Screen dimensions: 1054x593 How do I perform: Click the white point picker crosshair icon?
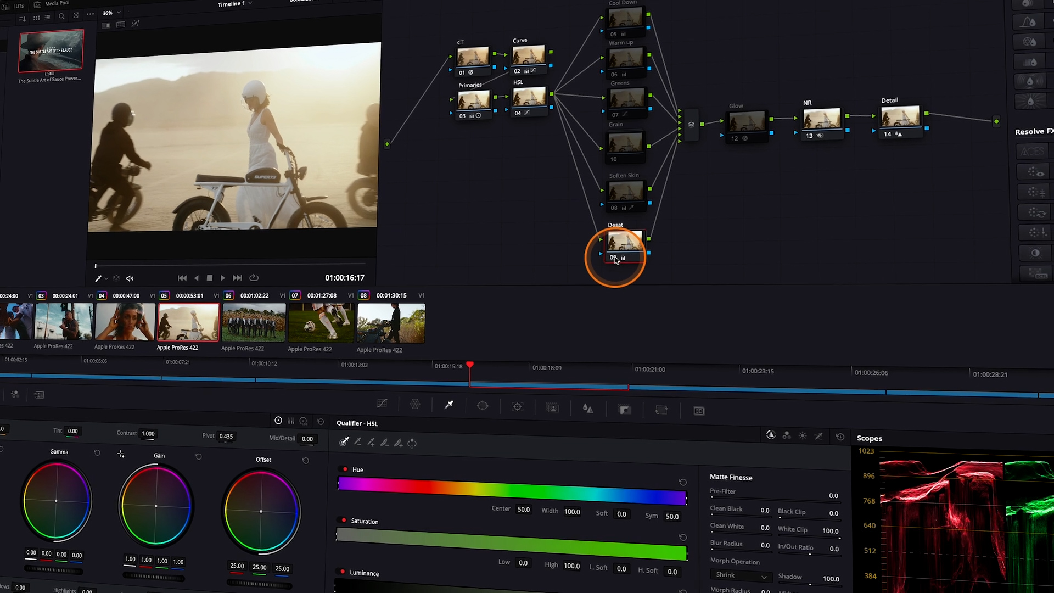[x=121, y=454]
